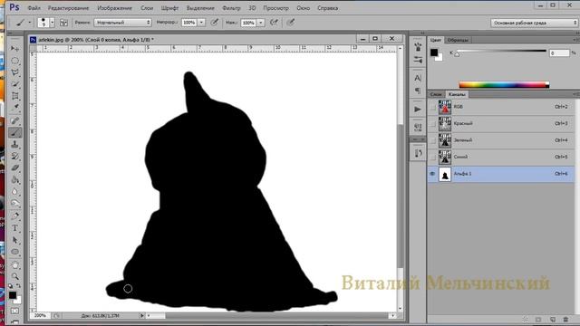Open the brush preset picker dropdown

(x=53, y=23)
